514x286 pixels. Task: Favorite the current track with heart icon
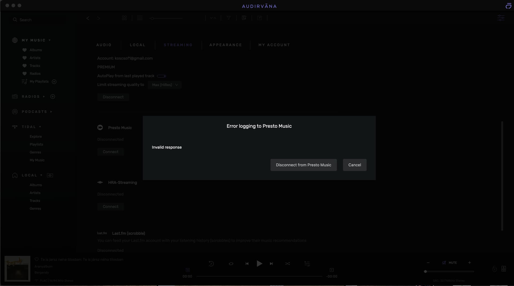(37, 259)
